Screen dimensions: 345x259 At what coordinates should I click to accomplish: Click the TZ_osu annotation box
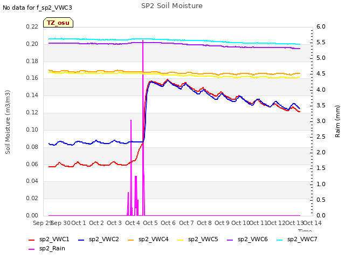click(58, 23)
